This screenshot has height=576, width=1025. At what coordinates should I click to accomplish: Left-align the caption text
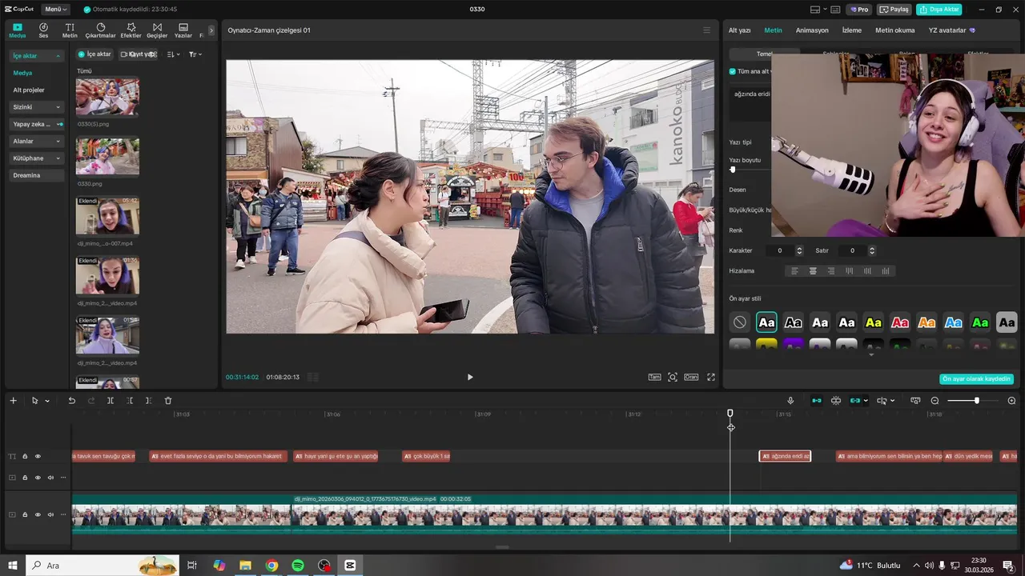[x=795, y=271]
